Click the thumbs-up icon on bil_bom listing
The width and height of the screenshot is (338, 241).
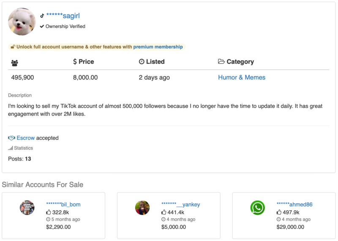(x=49, y=212)
